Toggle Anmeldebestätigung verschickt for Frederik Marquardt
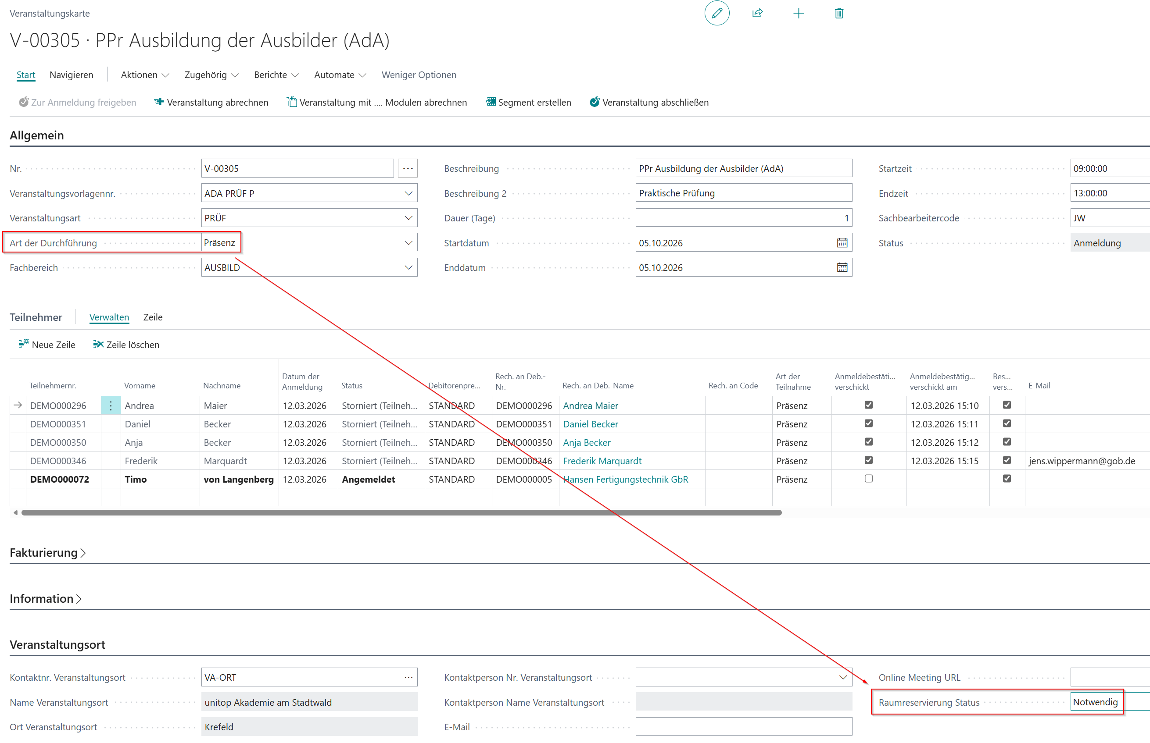This screenshot has height=743, width=1150. click(868, 460)
